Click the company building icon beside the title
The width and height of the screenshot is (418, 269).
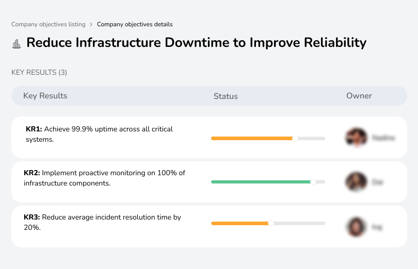[x=17, y=44]
